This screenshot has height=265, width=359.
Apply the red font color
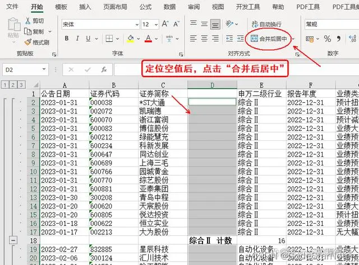[148, 39]
